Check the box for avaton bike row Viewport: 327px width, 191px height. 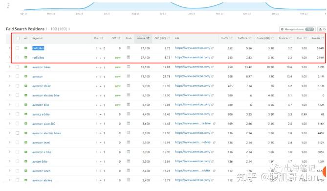pyautogui.click(x=18, y=161)
